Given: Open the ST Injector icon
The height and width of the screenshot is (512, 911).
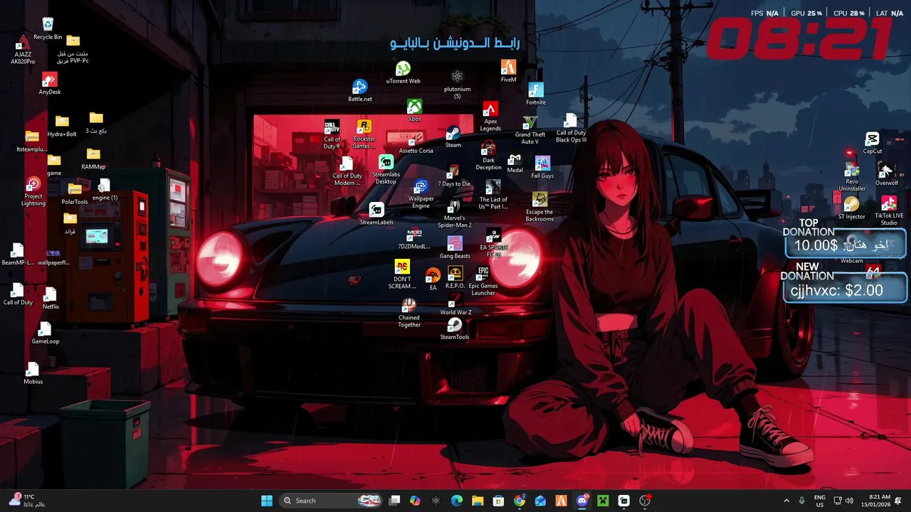Looking at the screenshot, I should pos(851,209).
